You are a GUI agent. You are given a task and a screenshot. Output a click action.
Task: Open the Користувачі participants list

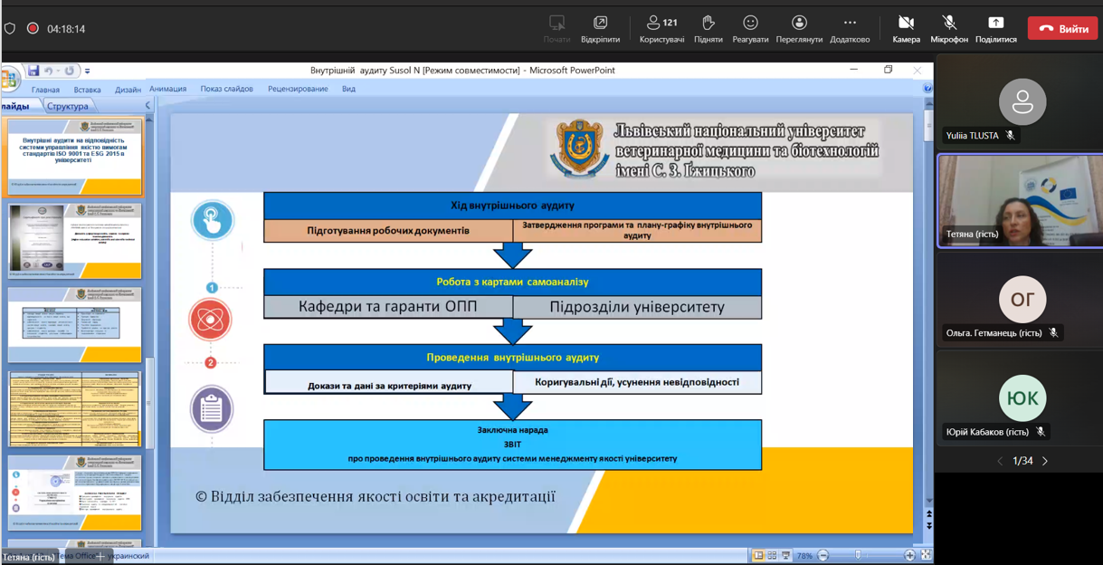661,28
